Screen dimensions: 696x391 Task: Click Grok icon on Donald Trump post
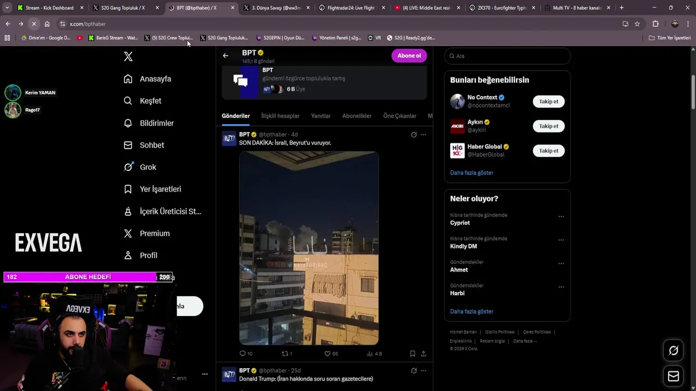(414, 371)
